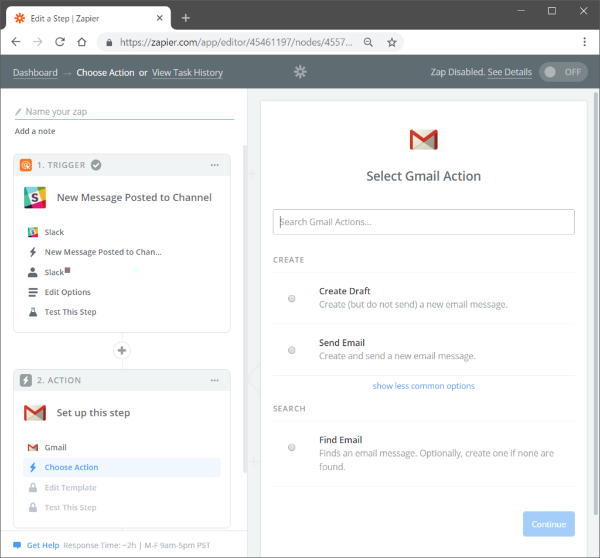The height and width of the screenshot is (558, 600).
Task: Click the large Gmail logo in action
Action: [35, 413]
